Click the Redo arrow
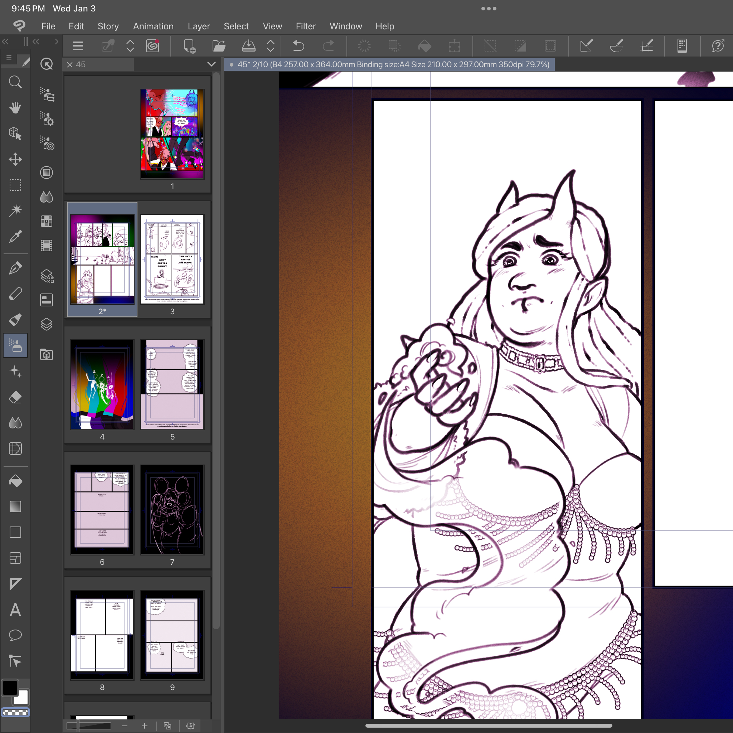The width and height of the screenshot is (733, 733). [x=328, y=46]
